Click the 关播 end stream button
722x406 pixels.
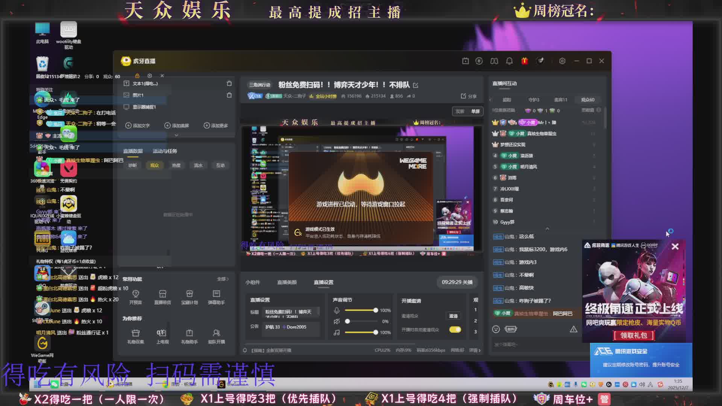point(457,282)
